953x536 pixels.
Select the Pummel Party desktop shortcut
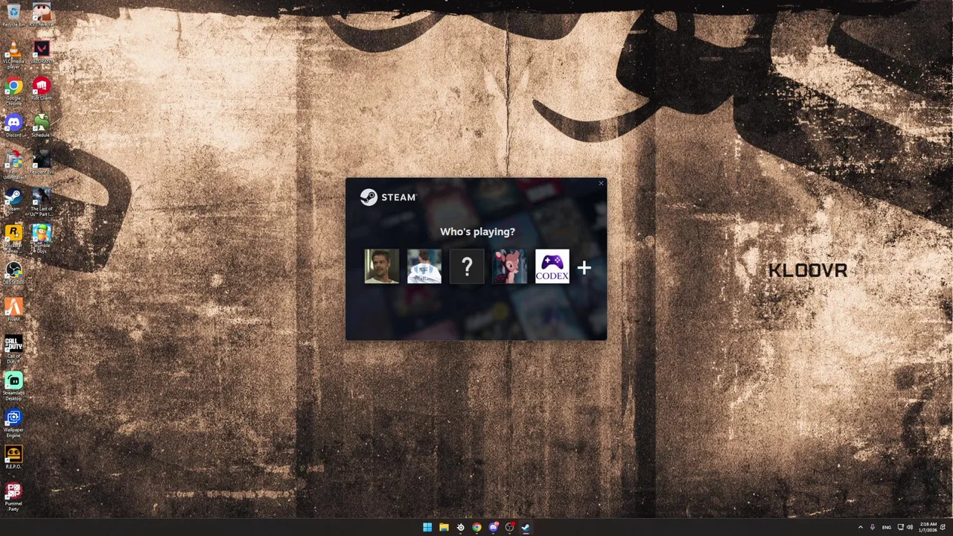point(13,497)
